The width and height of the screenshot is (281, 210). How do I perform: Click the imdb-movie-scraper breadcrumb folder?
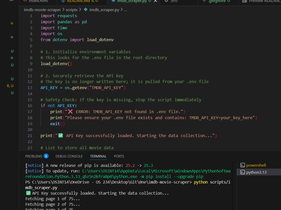(x=42, y=10)
